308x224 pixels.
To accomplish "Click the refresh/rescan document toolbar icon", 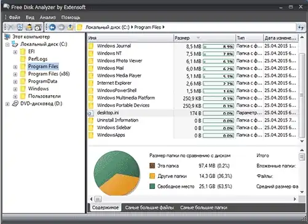I will tap(20, 27).
